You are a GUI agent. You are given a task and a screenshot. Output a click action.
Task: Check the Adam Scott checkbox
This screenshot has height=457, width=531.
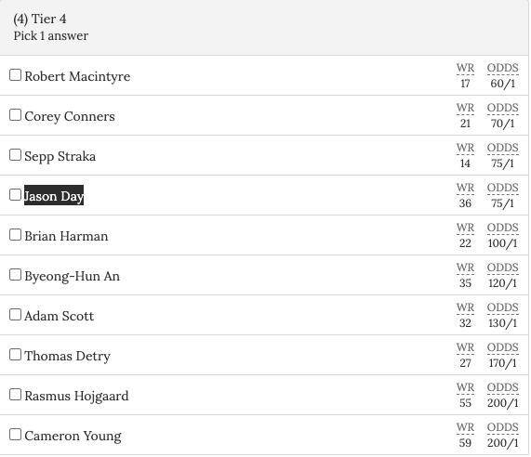pos(15,315)
